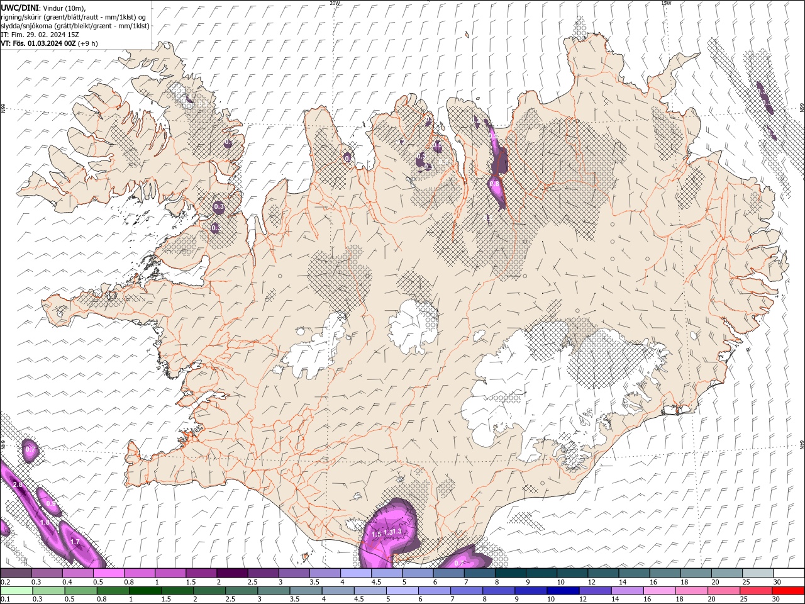Select the lower legend swatch between 3.5 and 4
Viewport: 805px width, 604px height.
click(x=306, y=591)
